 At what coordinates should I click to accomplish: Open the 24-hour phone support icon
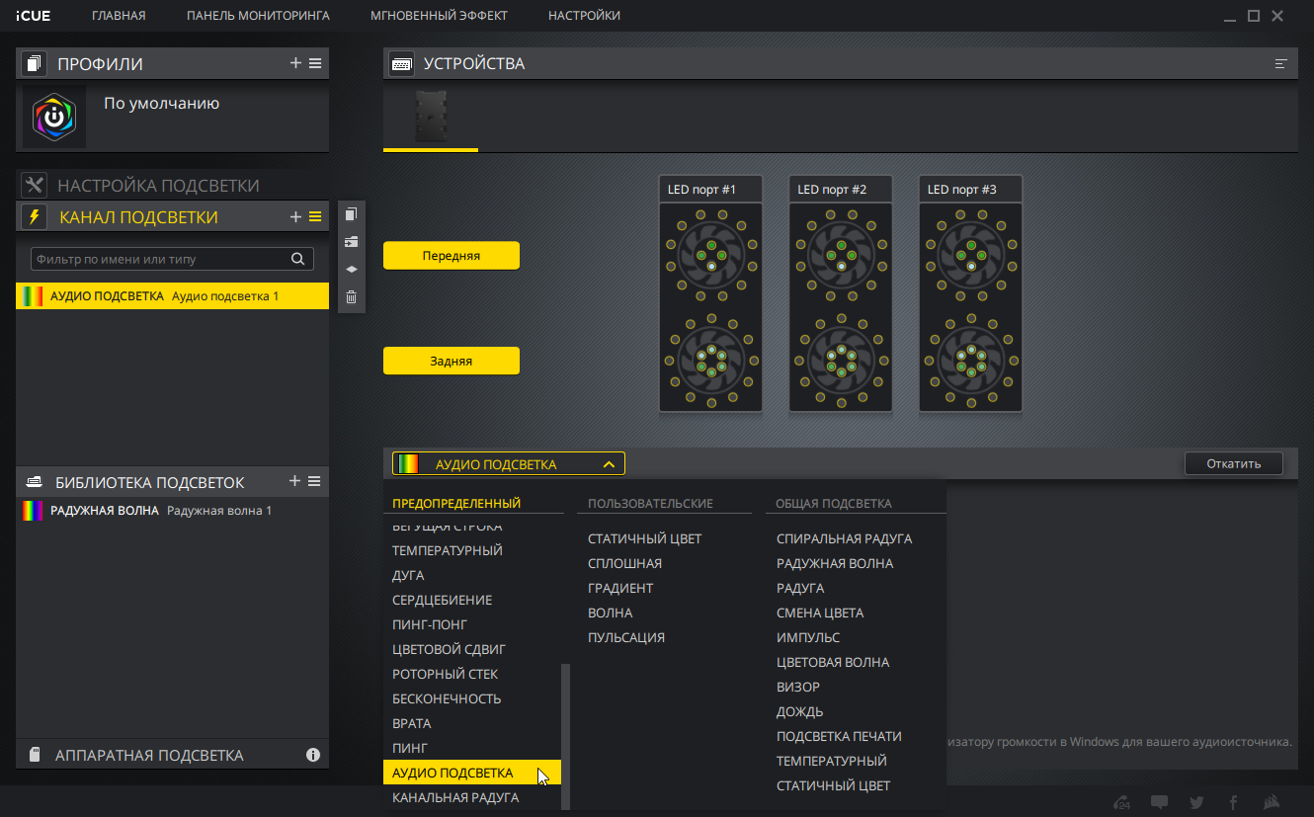coord(1121,802)
